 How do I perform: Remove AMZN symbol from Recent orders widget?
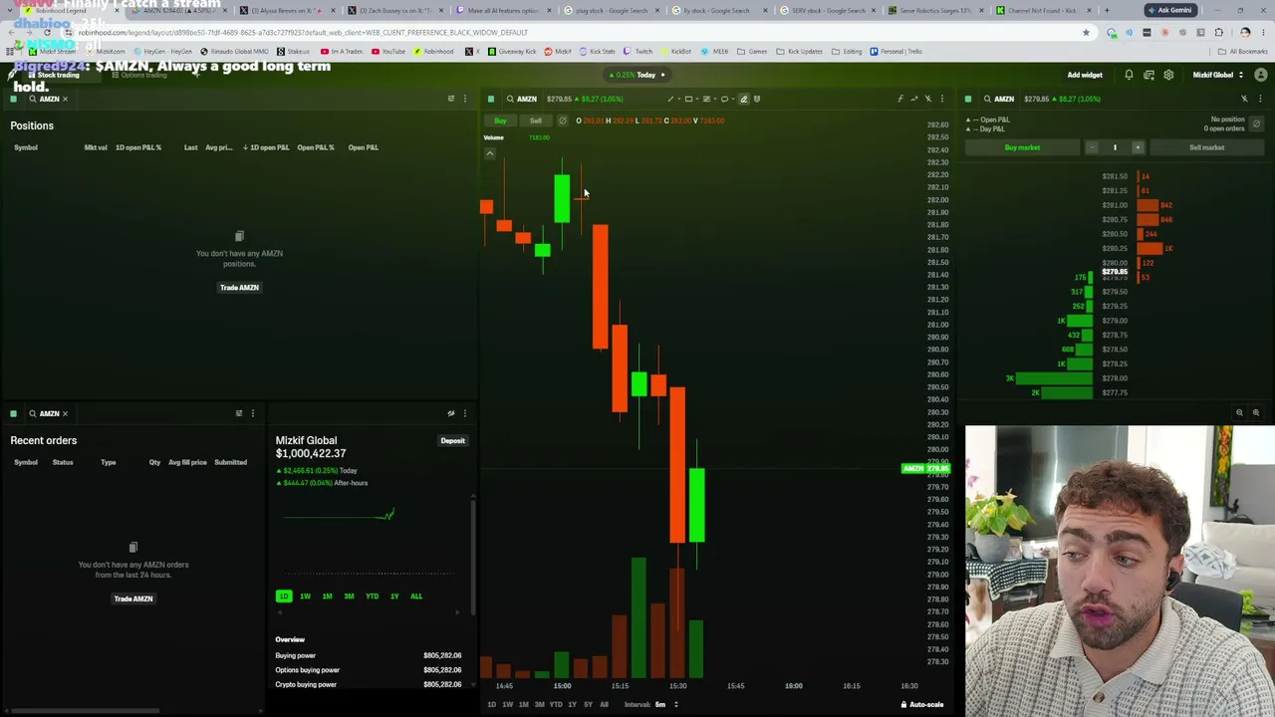[65, 413]
